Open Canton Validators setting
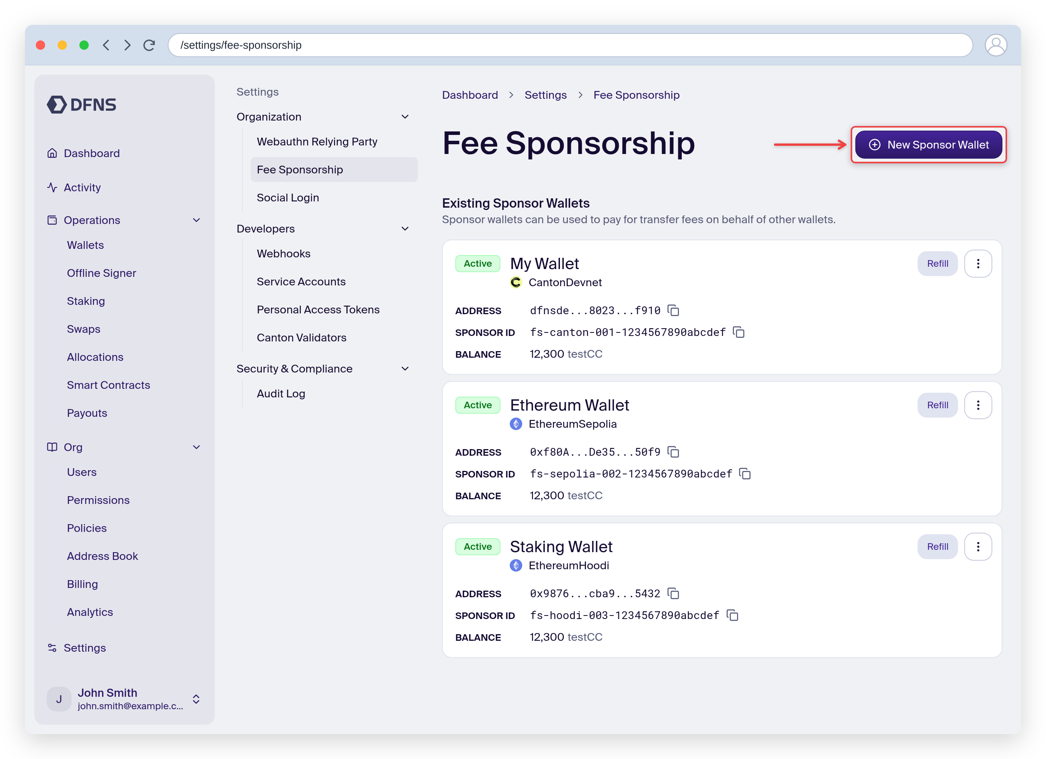 (x=302, y=338)
